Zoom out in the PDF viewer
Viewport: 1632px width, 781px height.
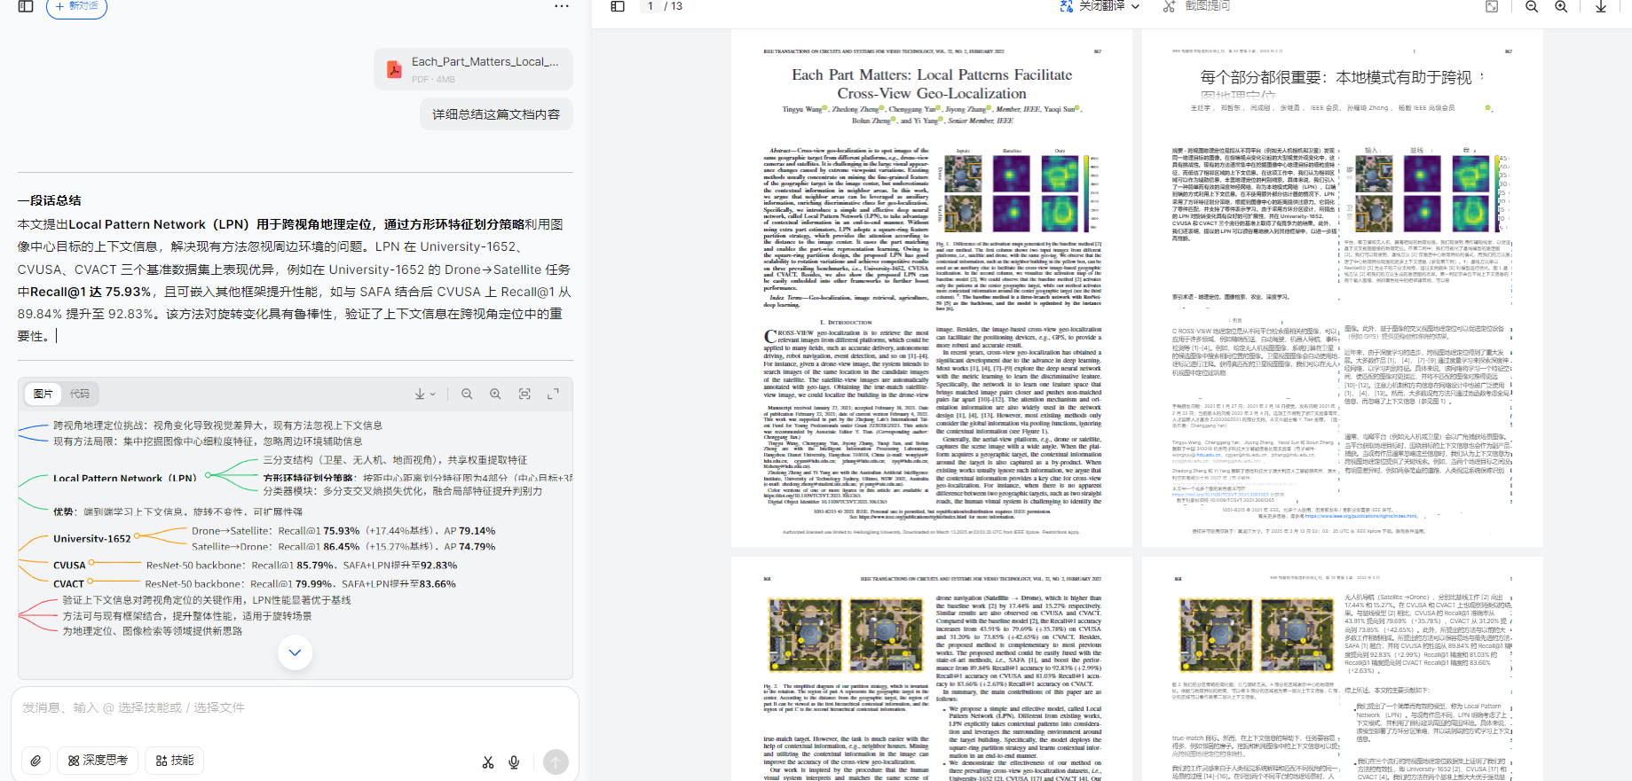click(x=1532, y=6)
